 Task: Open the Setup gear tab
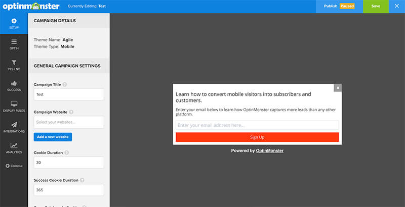pos(14,23)
